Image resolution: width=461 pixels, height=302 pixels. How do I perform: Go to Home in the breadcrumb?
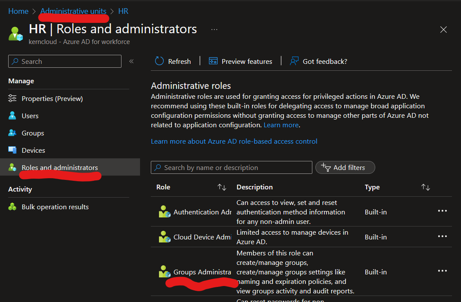[18, 11]
